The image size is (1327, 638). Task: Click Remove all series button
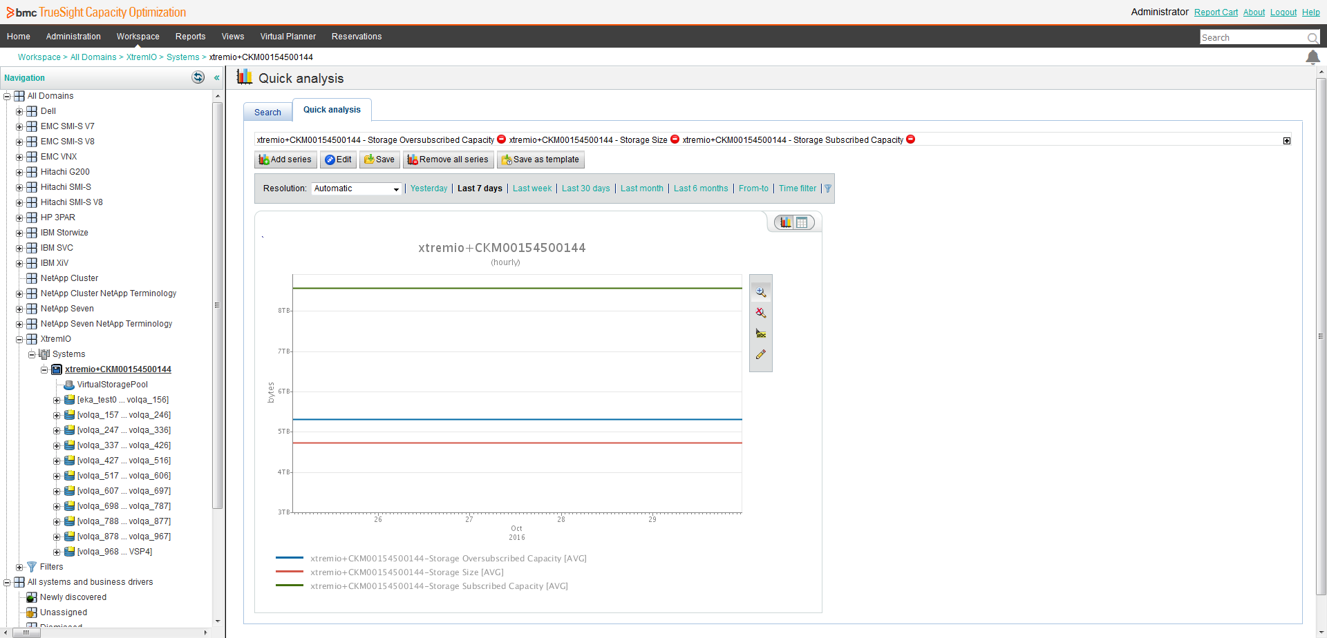(448, 159)
